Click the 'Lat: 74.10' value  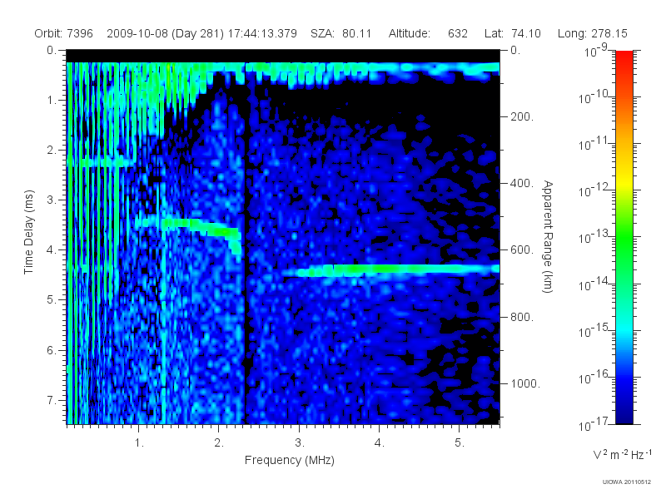[x=513, y=33]
